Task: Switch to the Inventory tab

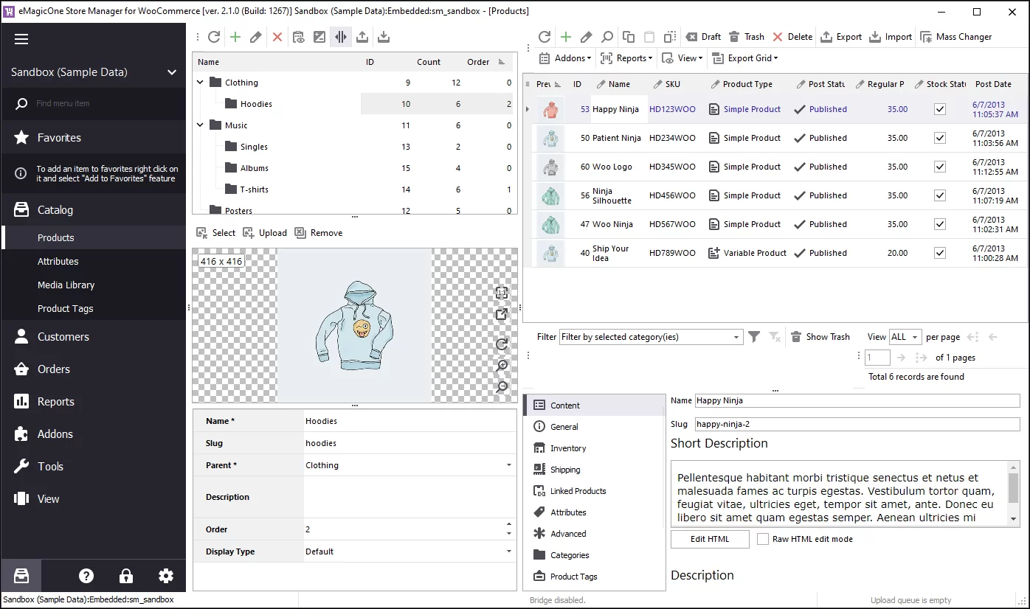Action: point(567,448)
